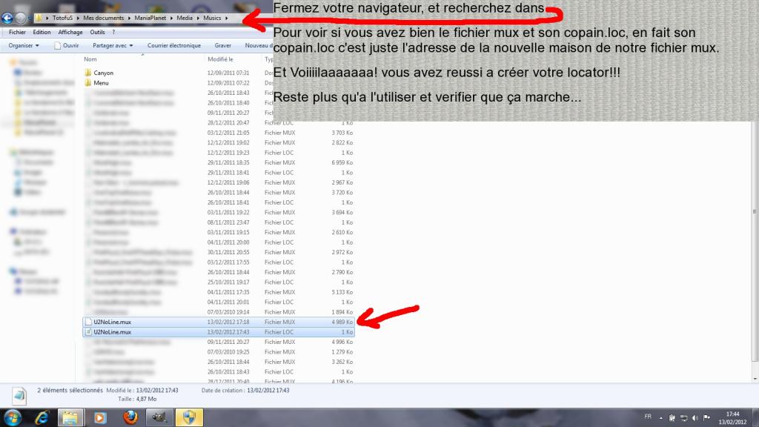Image resolution: width=759 pixels, height=427 pixels.
Task: Open the ? help menu
Action: 113,32
